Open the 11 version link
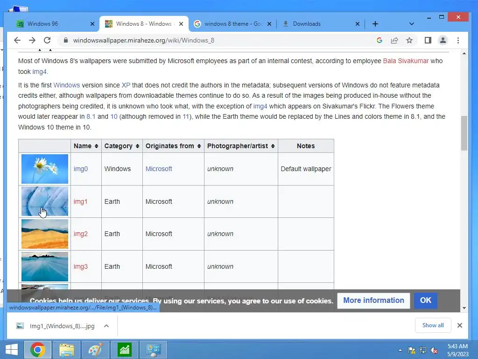Image resolution: width=478 pixels, height=359 pixels. 186,116
